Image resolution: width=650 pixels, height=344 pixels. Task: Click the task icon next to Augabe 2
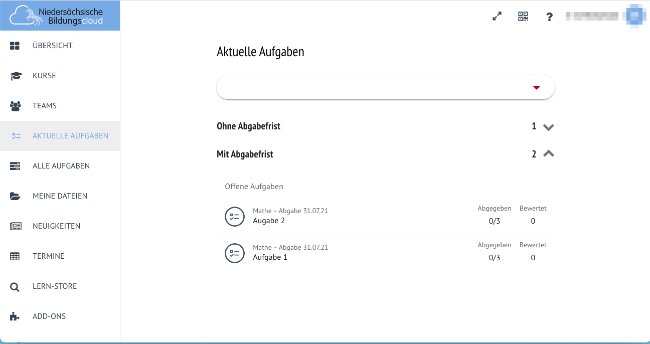pos(234,217)
